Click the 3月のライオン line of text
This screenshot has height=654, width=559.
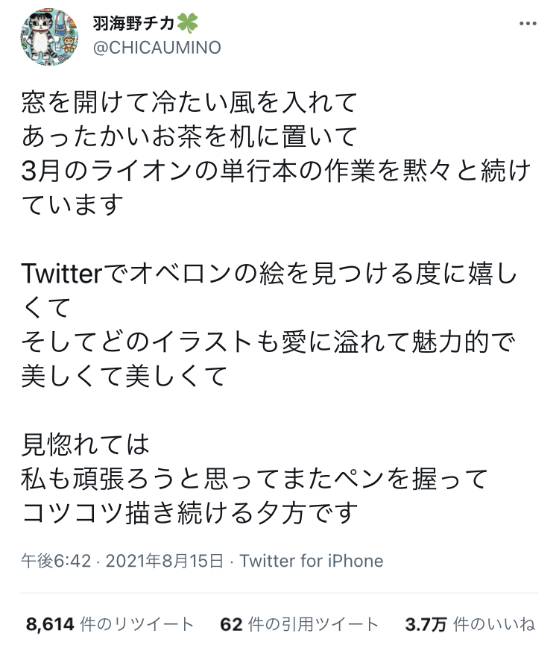click(x=277, y=170)
